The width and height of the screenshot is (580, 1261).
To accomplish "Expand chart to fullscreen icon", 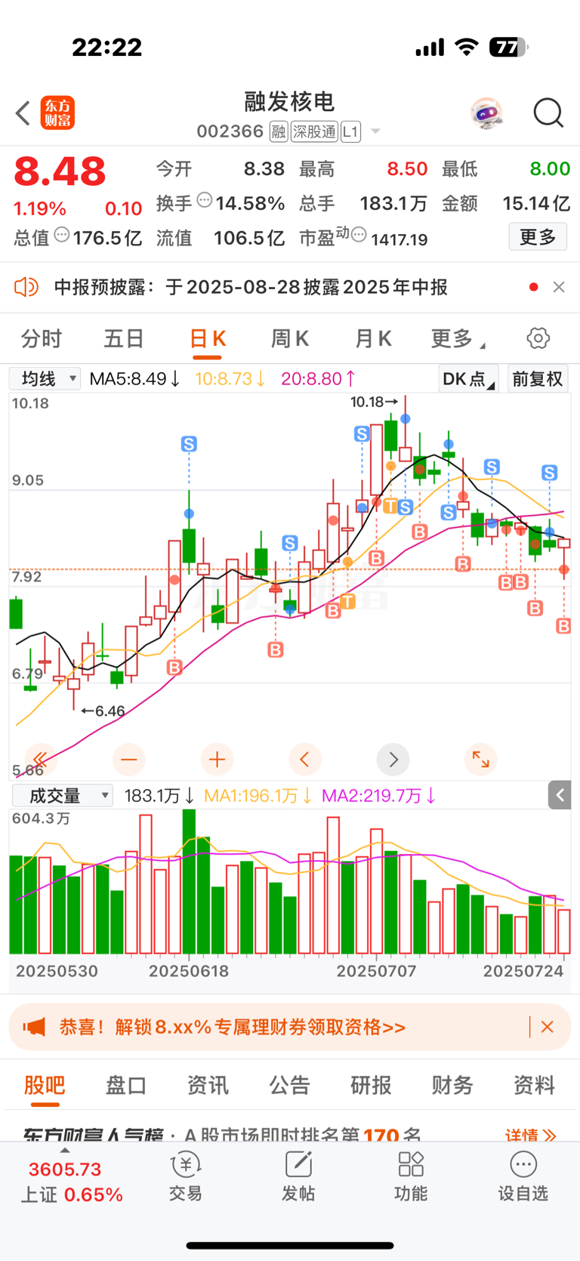I will (481, 759).
